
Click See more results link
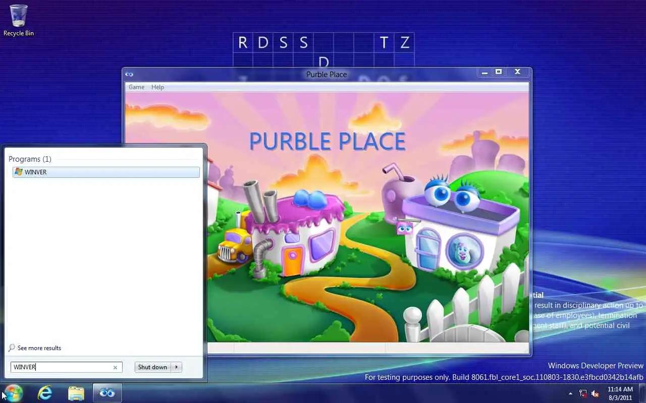[x=35, y=348]
